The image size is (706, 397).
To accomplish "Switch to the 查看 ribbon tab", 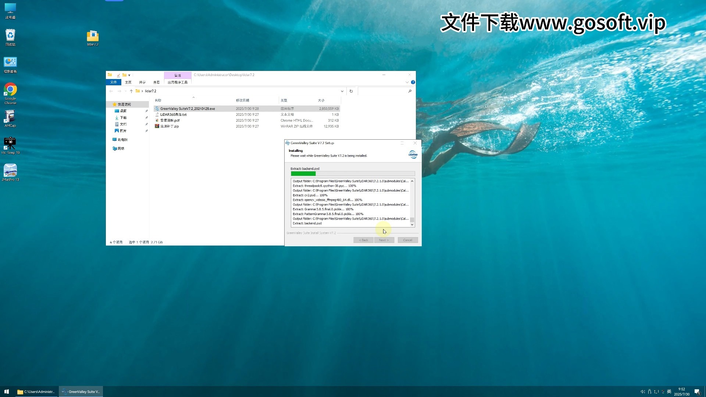I will (156, 82).
